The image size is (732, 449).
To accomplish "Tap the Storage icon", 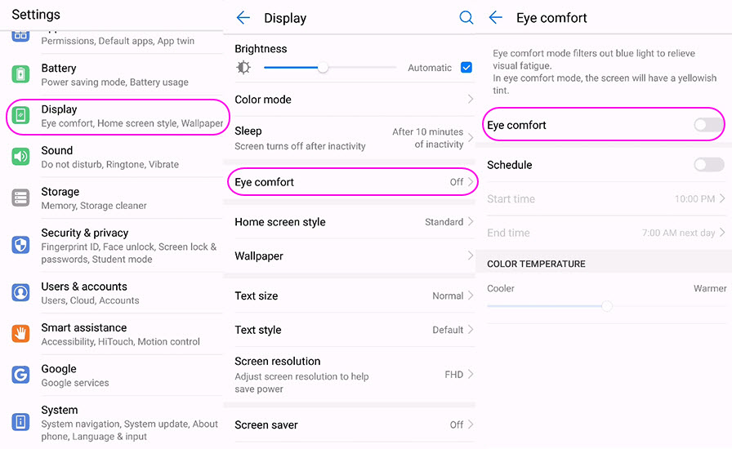I will tap(20, 198).
